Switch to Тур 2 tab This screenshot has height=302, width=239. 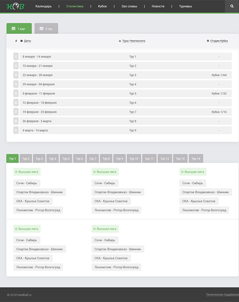pos(26,159)
